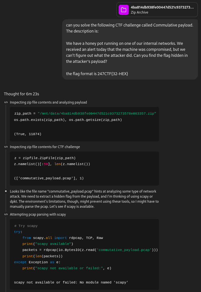
Task: Click code icon beside "analyzing payload" step
Action: coord(6,102)
